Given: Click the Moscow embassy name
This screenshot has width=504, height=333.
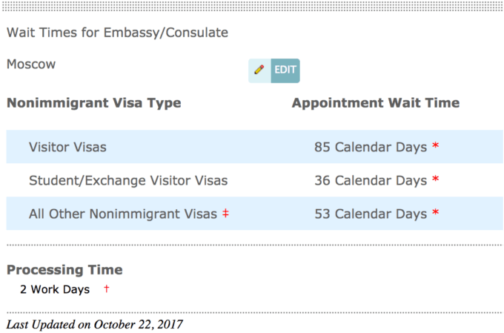Looking at the screenshot, I should coord(31,65).
